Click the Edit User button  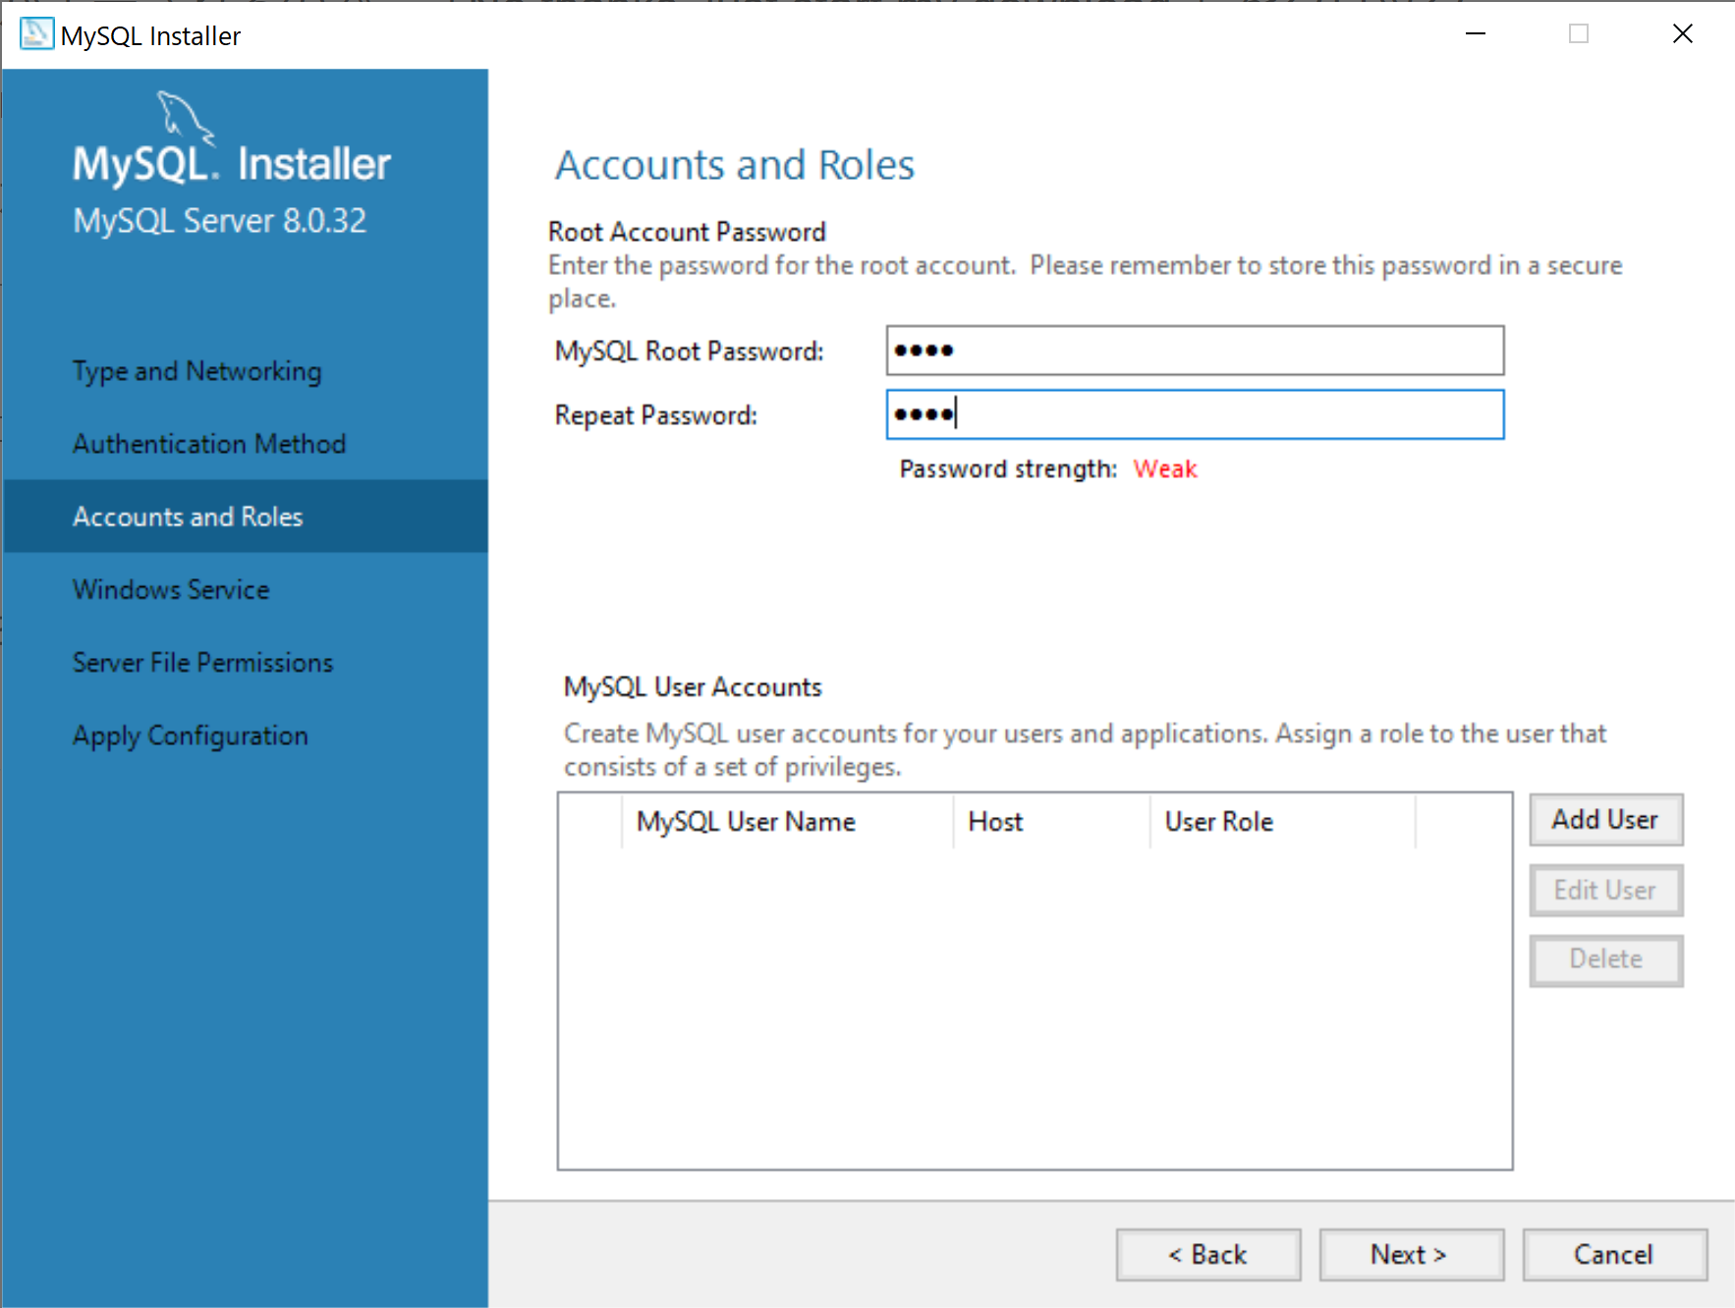pos(1605,890)
